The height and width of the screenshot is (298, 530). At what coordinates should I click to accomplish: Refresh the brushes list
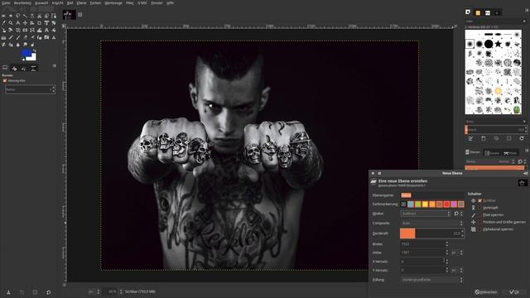(522, 138)
